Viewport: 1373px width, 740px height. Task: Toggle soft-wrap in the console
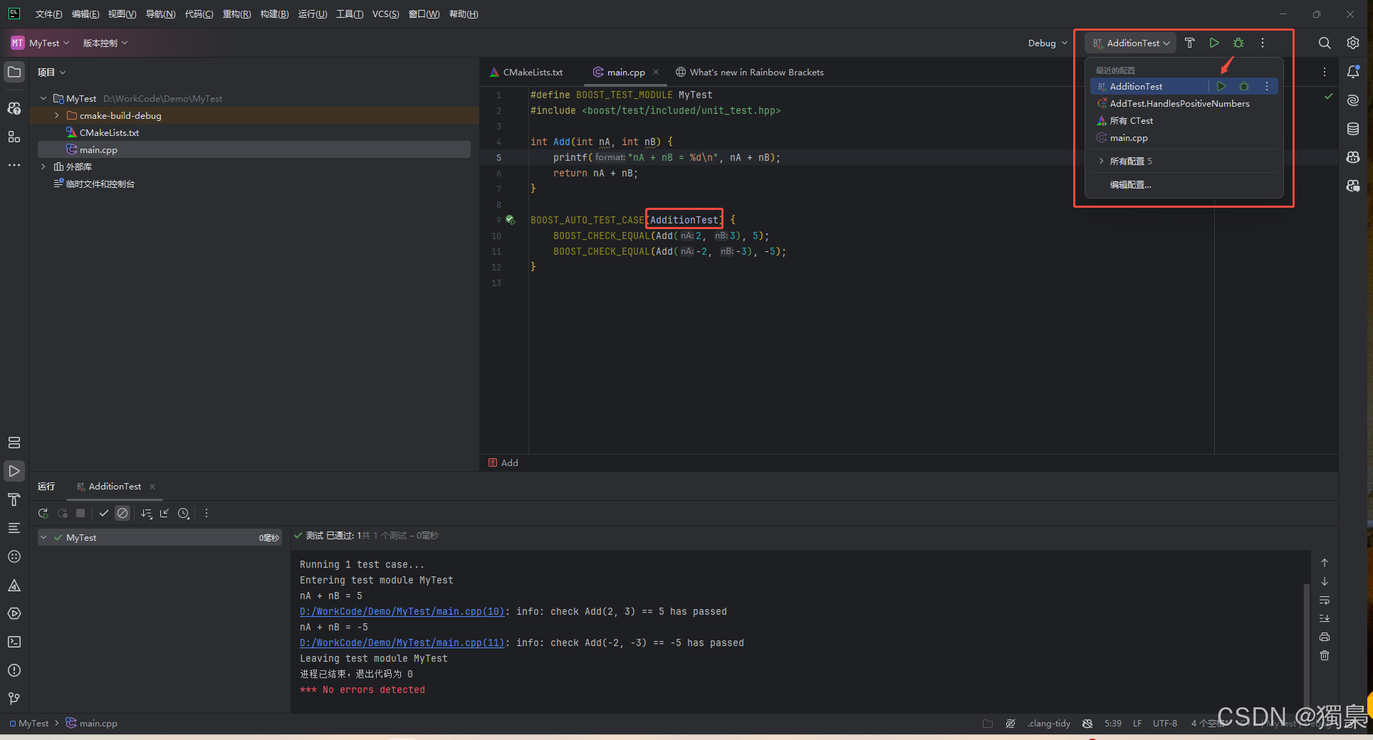pyautogui.click(x=1325, y=600)
